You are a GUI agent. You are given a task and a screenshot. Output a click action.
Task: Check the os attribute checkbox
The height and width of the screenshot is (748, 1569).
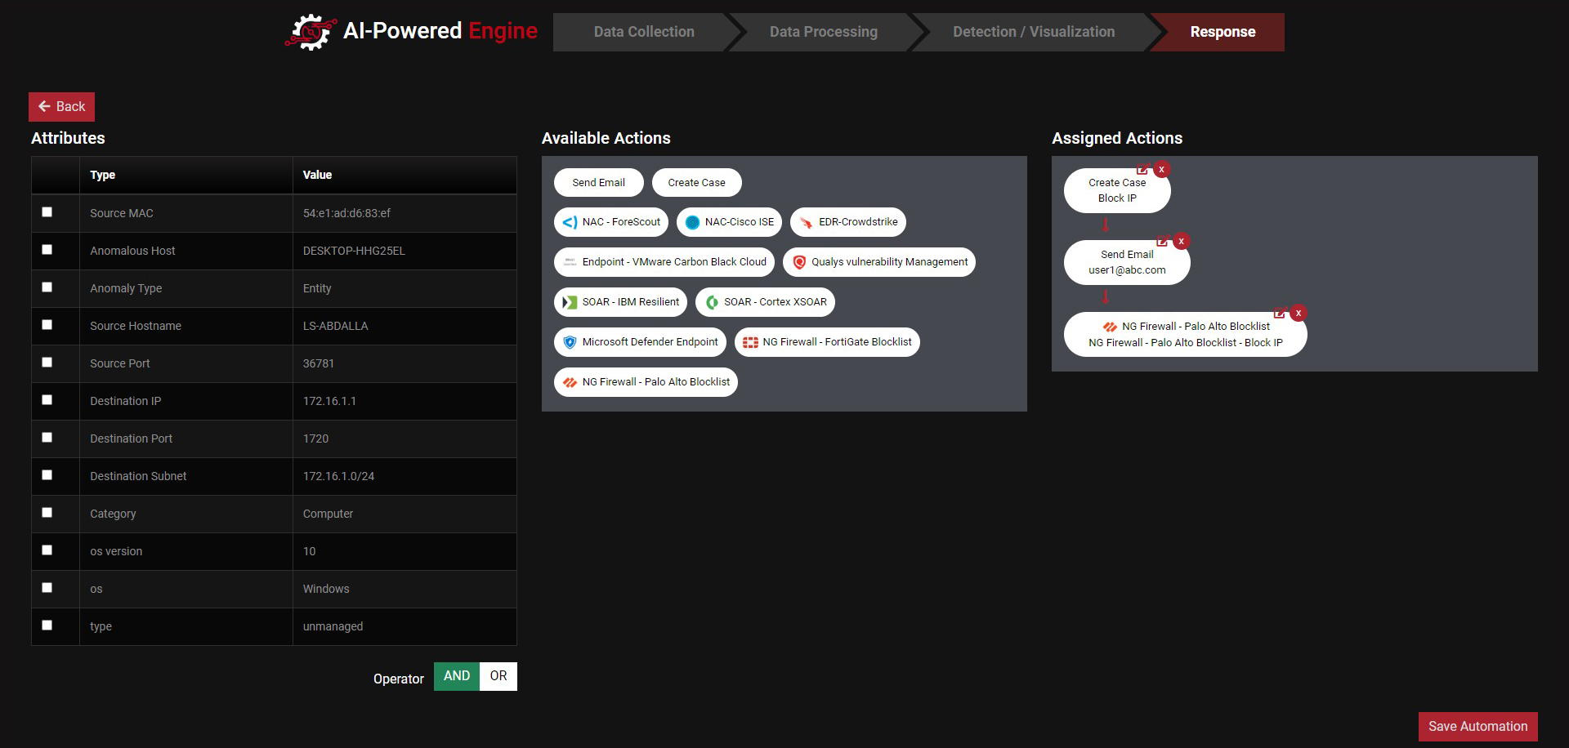(x=47, y=588)
